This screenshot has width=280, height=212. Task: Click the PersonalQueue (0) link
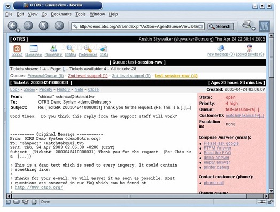coord(45,76)
